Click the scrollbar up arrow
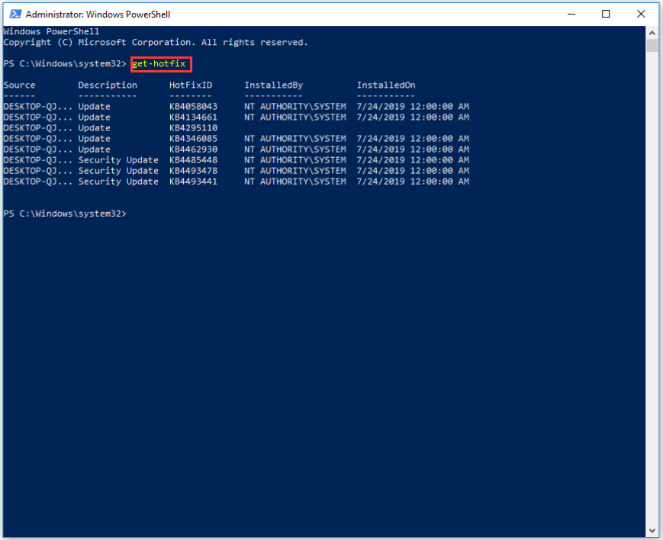This screenshot has width=663, height=540. 652,33
